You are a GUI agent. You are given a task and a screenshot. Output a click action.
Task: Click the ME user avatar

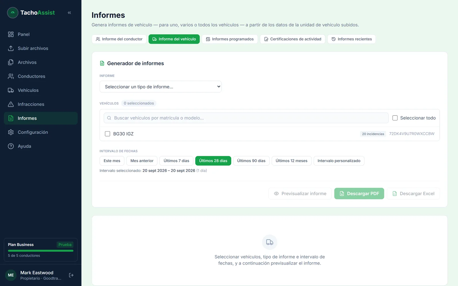[x=11, y=275]
